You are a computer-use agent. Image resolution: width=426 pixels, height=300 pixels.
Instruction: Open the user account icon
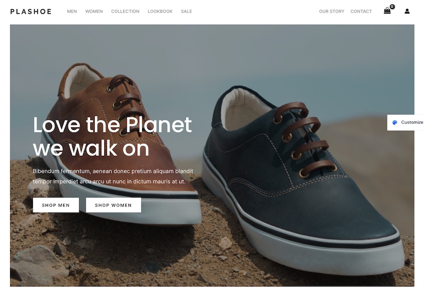[407, 11]
